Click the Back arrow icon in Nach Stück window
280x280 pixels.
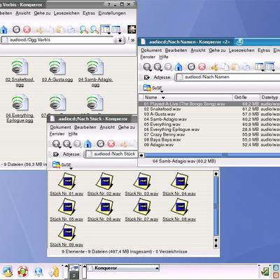click(x=67, y=144)
